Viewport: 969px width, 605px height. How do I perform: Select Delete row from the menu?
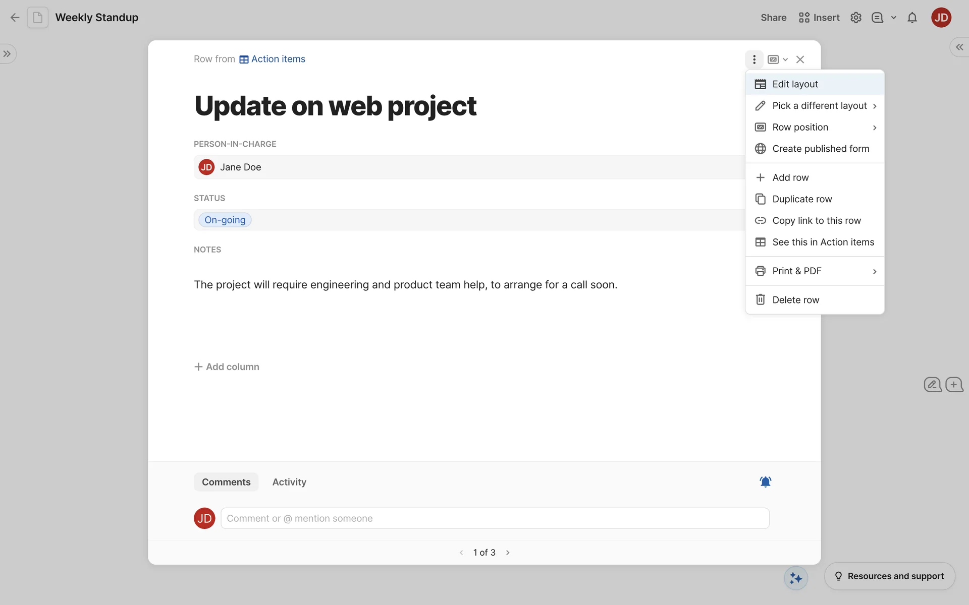point(795,300)
